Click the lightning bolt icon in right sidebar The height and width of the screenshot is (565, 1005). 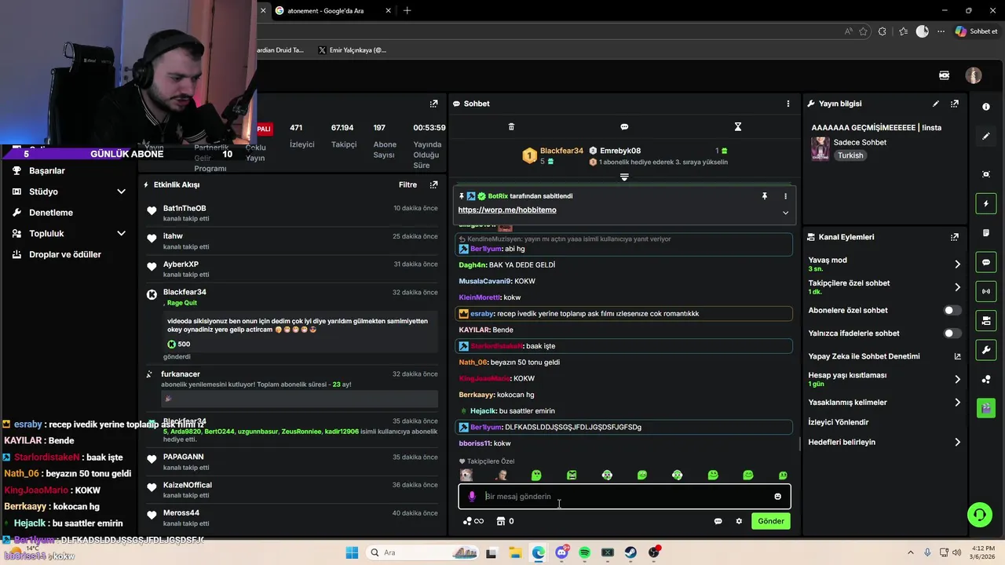click(986, 204)
